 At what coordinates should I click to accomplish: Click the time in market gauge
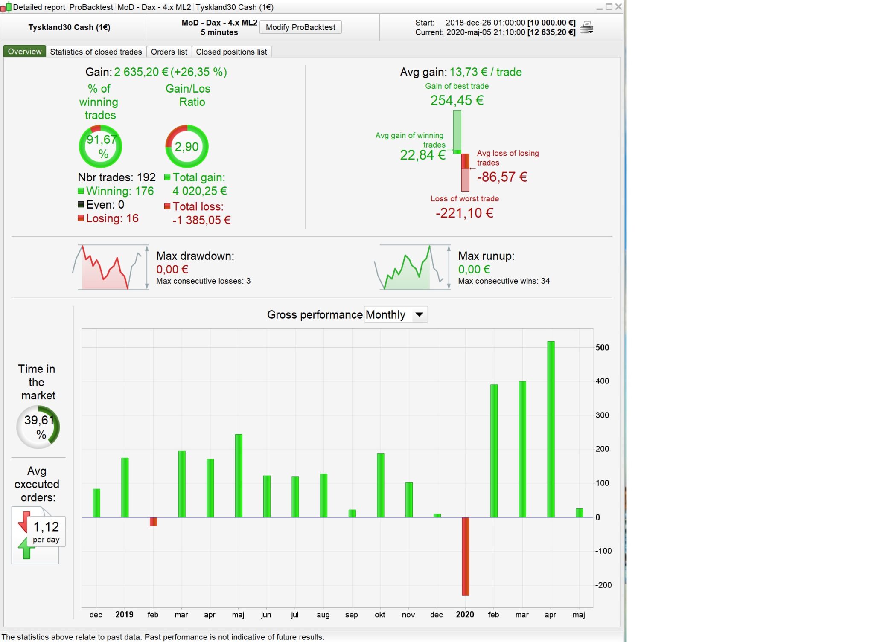tap(38, 427)
